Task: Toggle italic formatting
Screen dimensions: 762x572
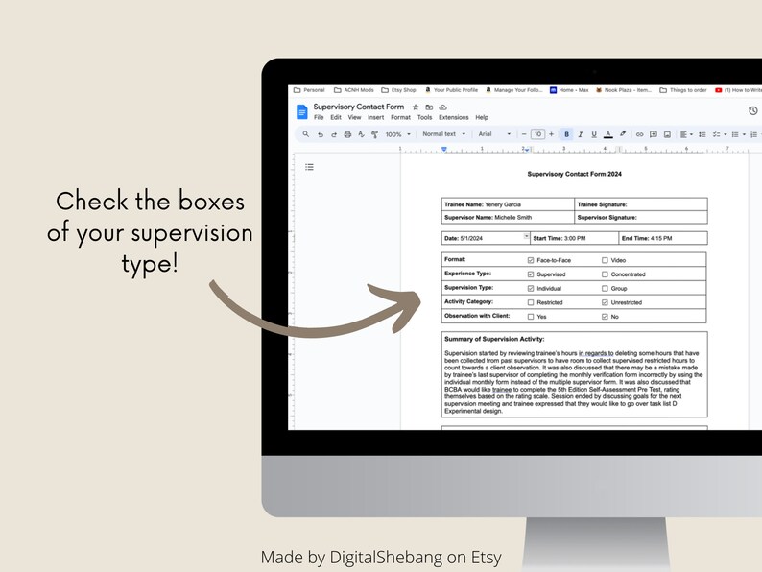Action: pos(581,134)
